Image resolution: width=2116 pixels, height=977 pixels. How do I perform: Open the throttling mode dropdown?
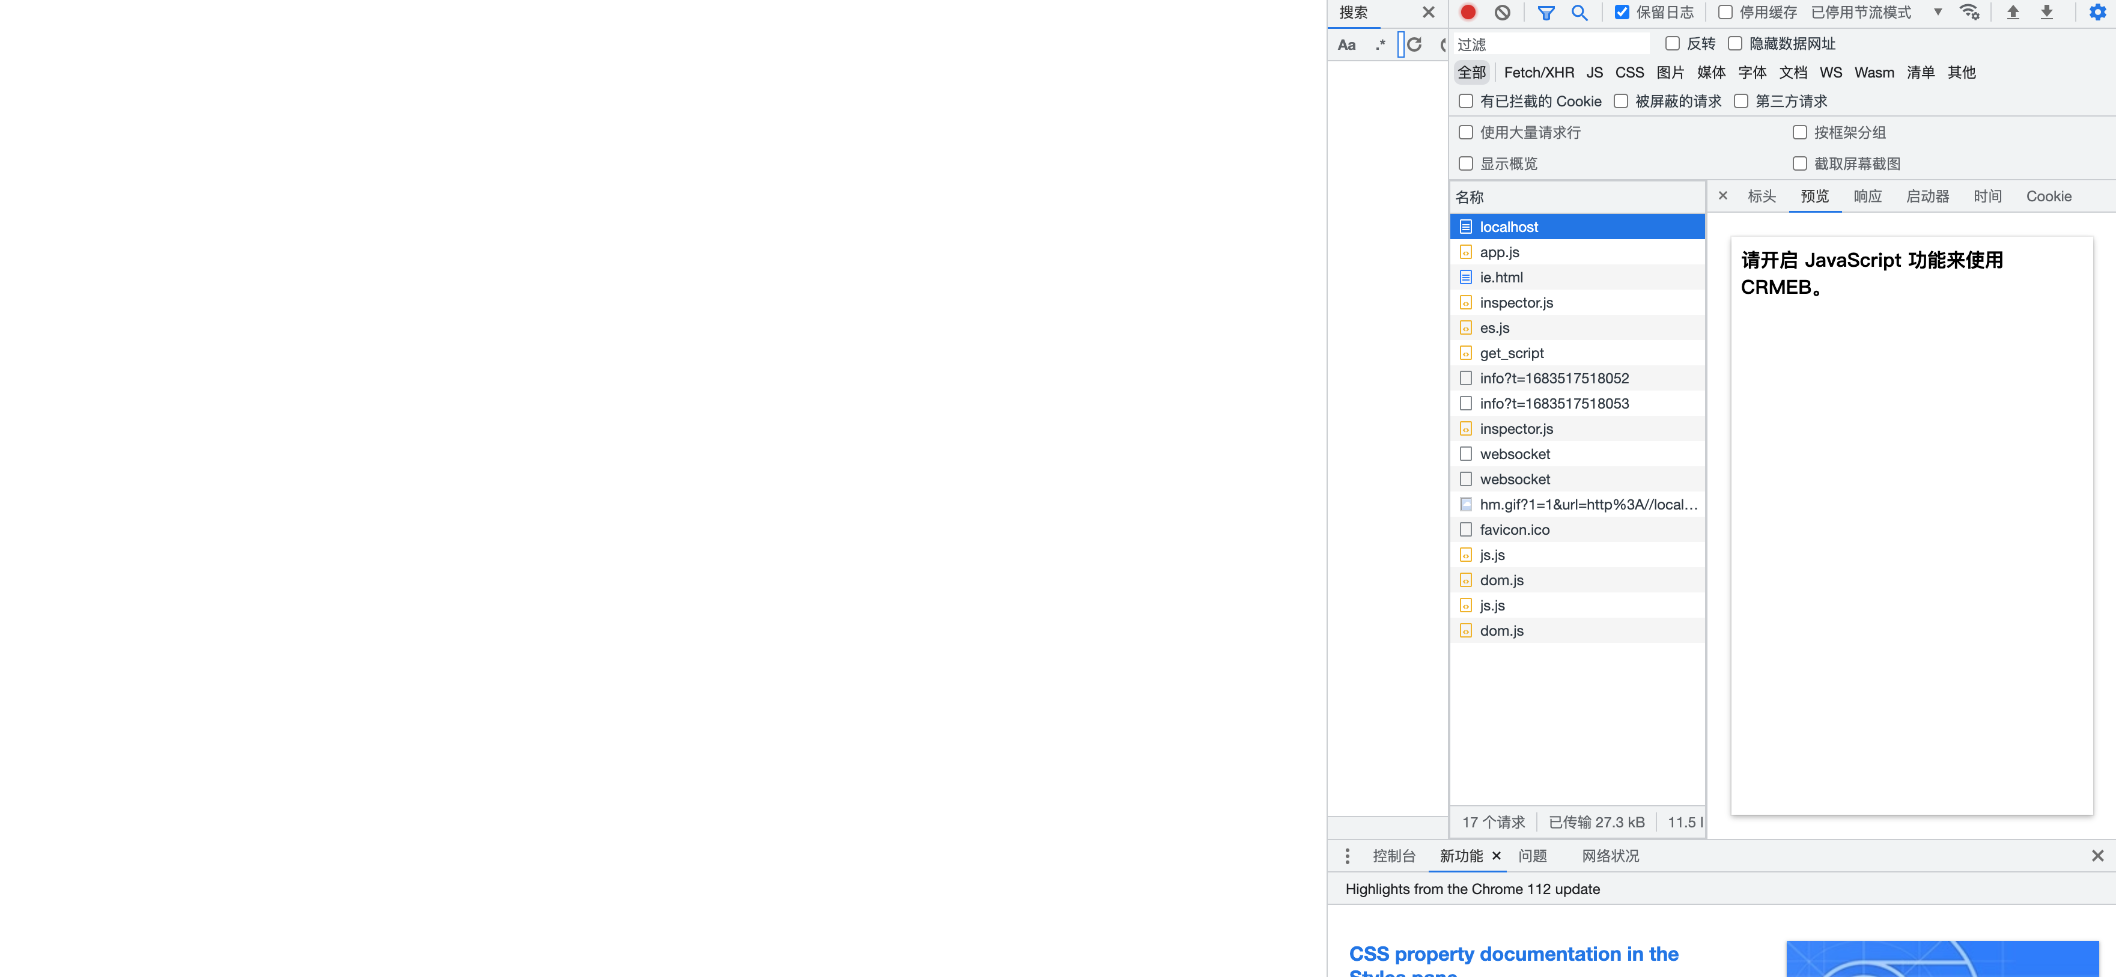tap(1938, 13)
